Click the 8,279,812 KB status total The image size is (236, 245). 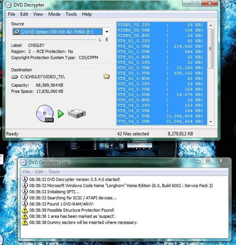pyautogui.click(x=180, y=134)
